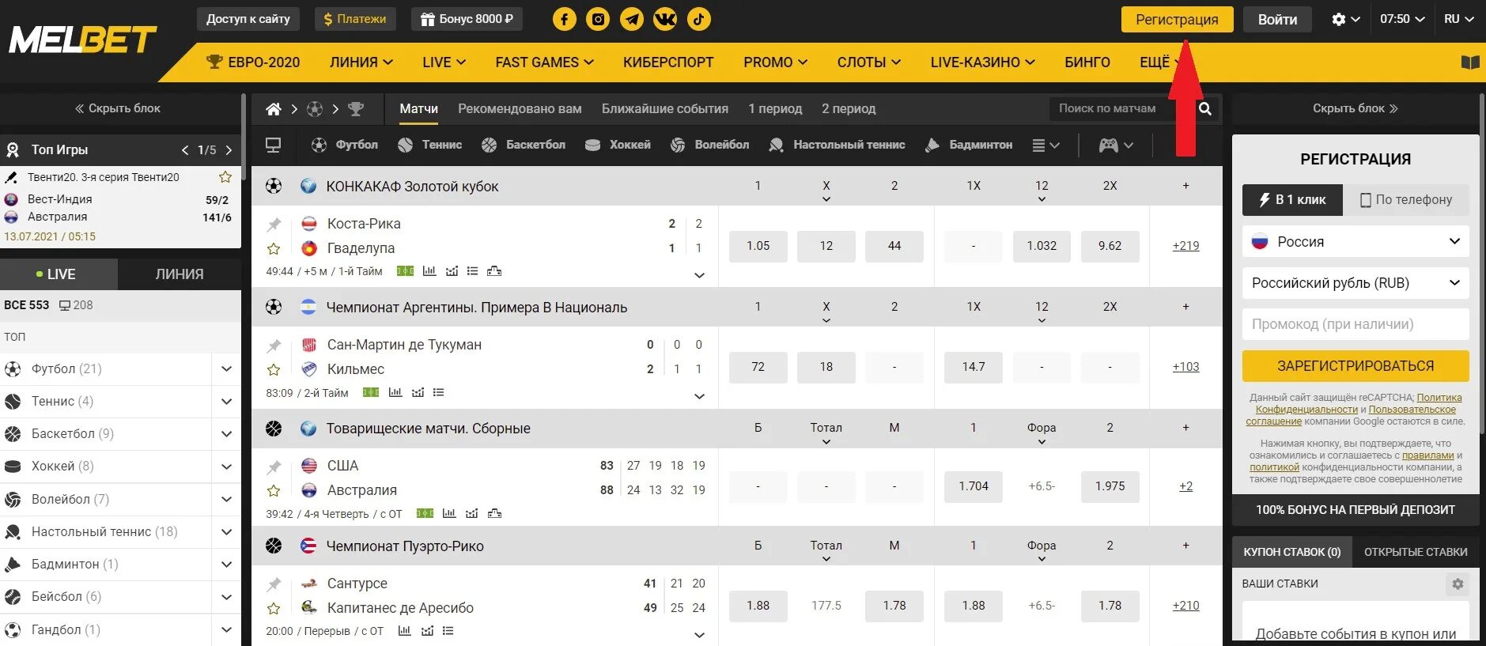
Task: Click the Платежи button
Action: coord(355,19)
